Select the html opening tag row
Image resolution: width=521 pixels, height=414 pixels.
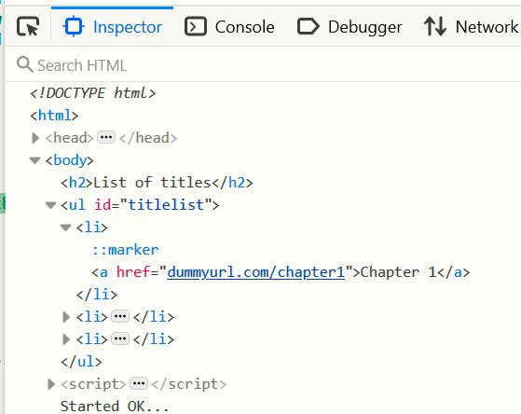point(54,116)
